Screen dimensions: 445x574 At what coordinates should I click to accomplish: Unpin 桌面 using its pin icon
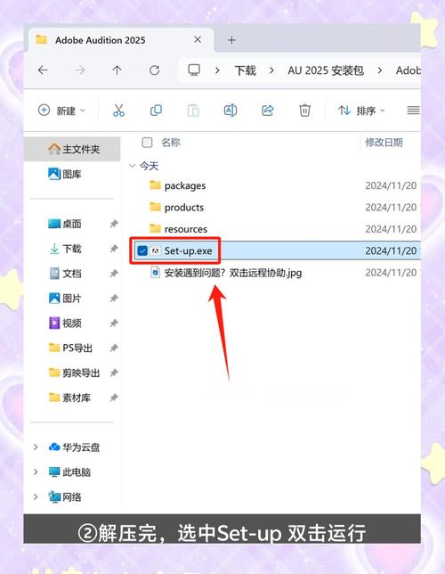(114, 224)
